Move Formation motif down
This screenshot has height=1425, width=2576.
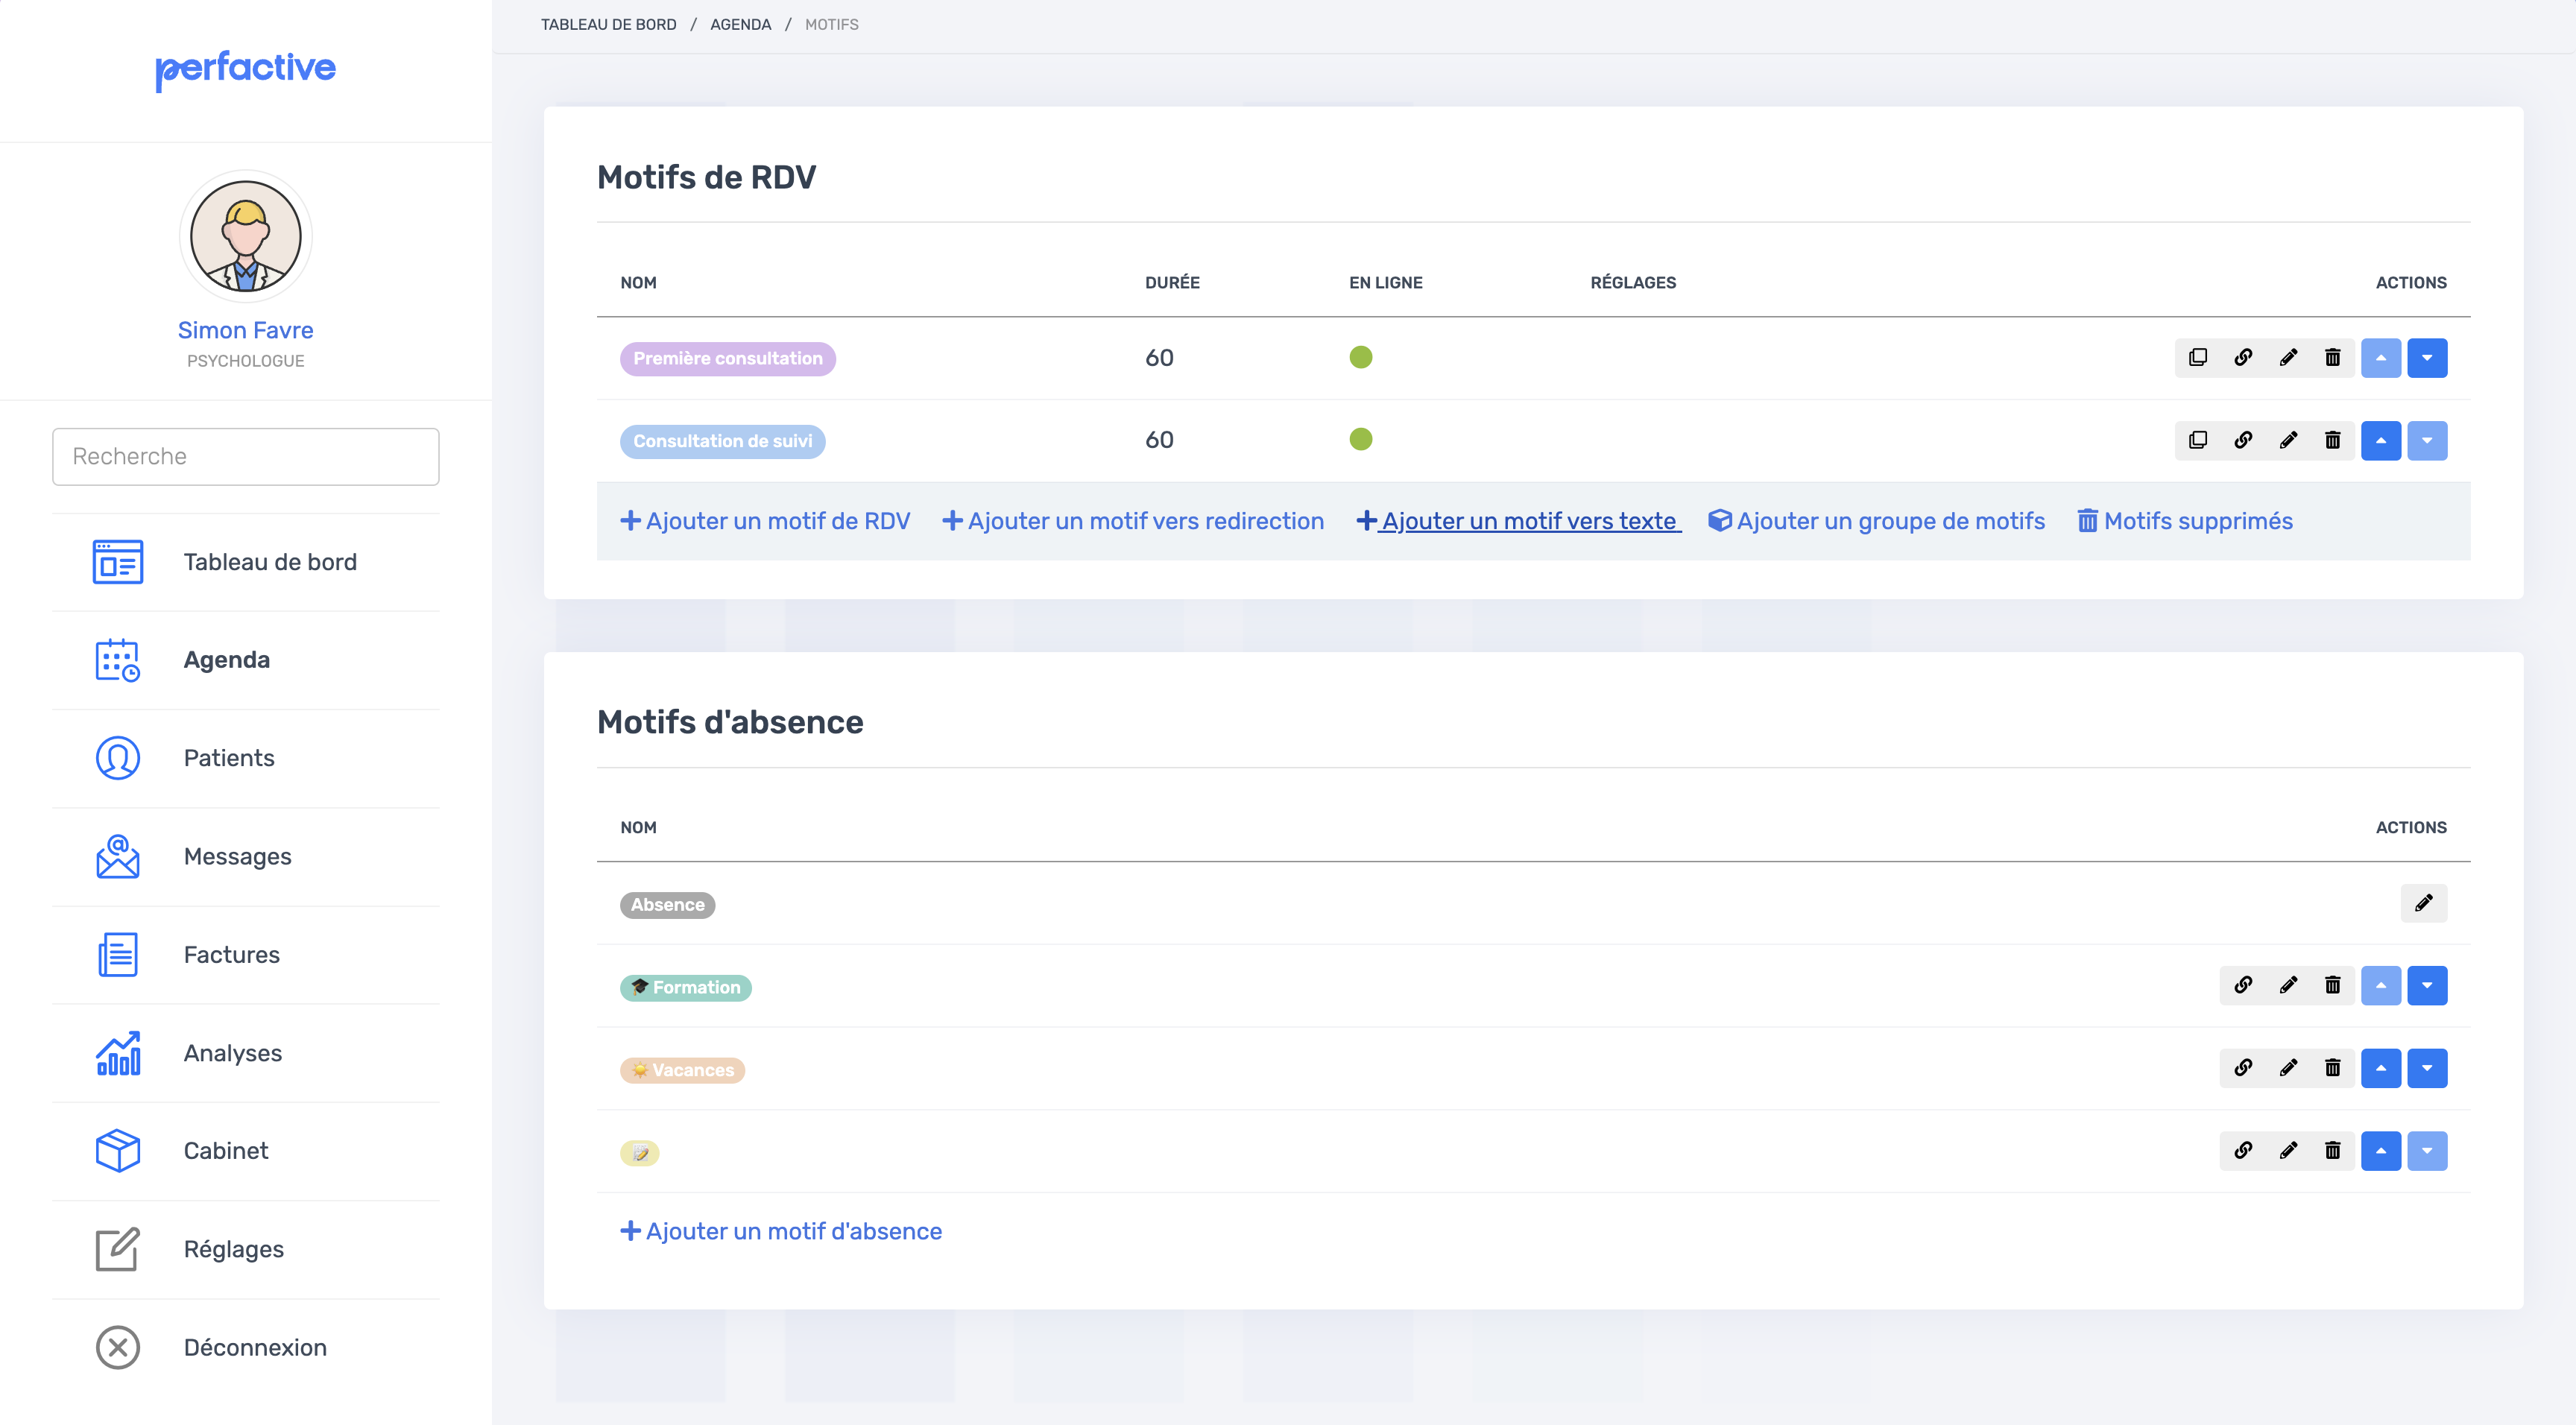[x=2427, y=985]
